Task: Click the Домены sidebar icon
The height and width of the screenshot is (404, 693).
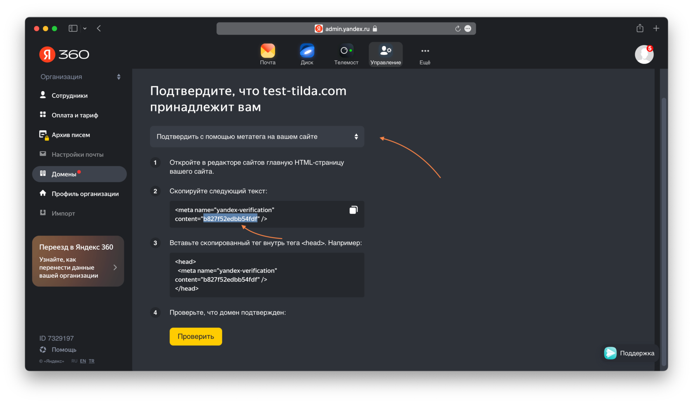Action: coord(43,173)
